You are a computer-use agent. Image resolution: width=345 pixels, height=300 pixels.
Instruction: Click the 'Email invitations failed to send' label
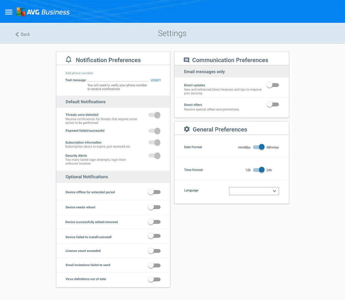point(88,265)
